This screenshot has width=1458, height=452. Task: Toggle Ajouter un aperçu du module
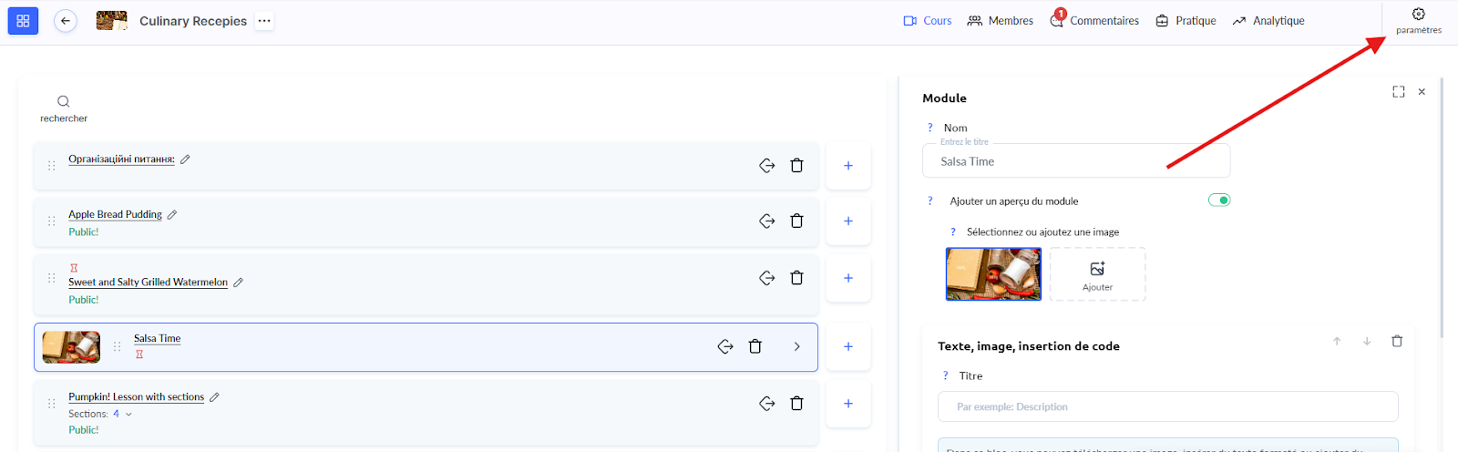coord(1218,200)
